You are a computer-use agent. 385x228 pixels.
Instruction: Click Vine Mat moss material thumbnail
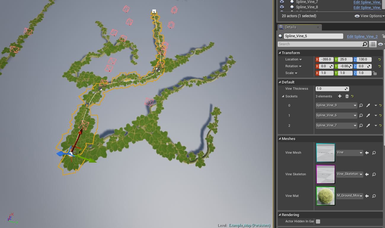click(x=325, y=196)
